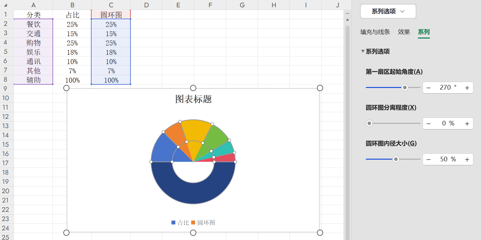Increase 第一扇区起始角度 with the plus stepper
This screenshot has height=240, width=481.
pyautogui.click(x=467, y=87)
